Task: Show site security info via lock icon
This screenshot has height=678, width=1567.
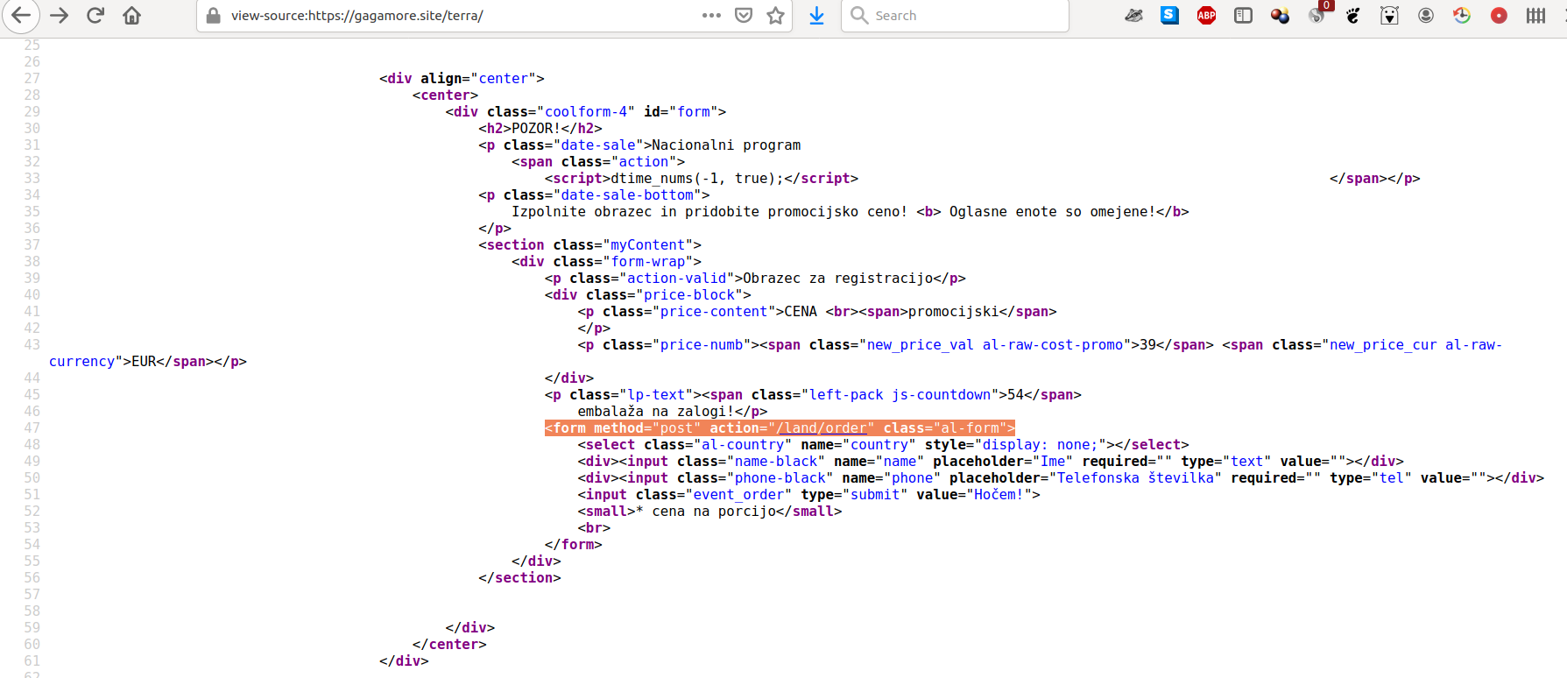Action: click(x=213, y=15)
